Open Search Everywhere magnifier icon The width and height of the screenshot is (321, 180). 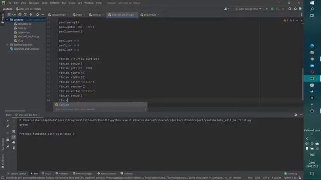[290, 9]
